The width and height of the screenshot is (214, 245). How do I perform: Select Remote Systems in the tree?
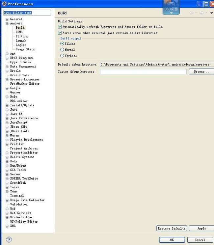click(x=22, y=157)
